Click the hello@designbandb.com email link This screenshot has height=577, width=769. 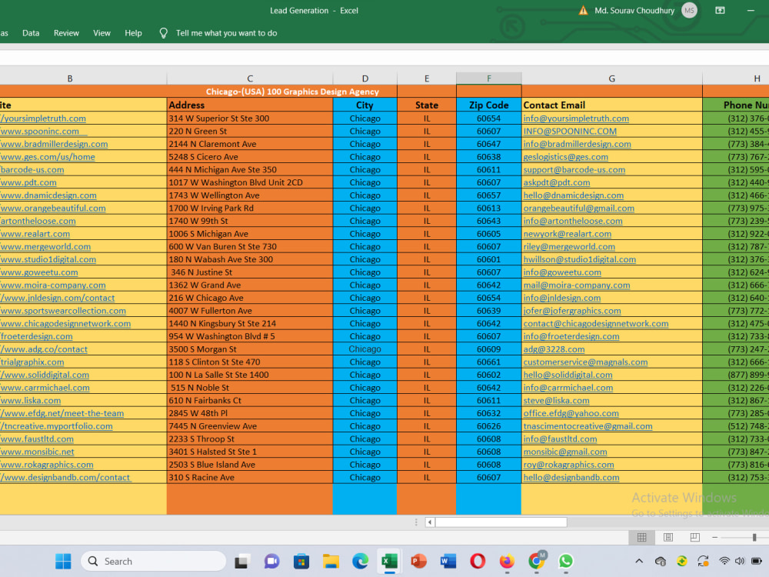(x=571, y=478)
